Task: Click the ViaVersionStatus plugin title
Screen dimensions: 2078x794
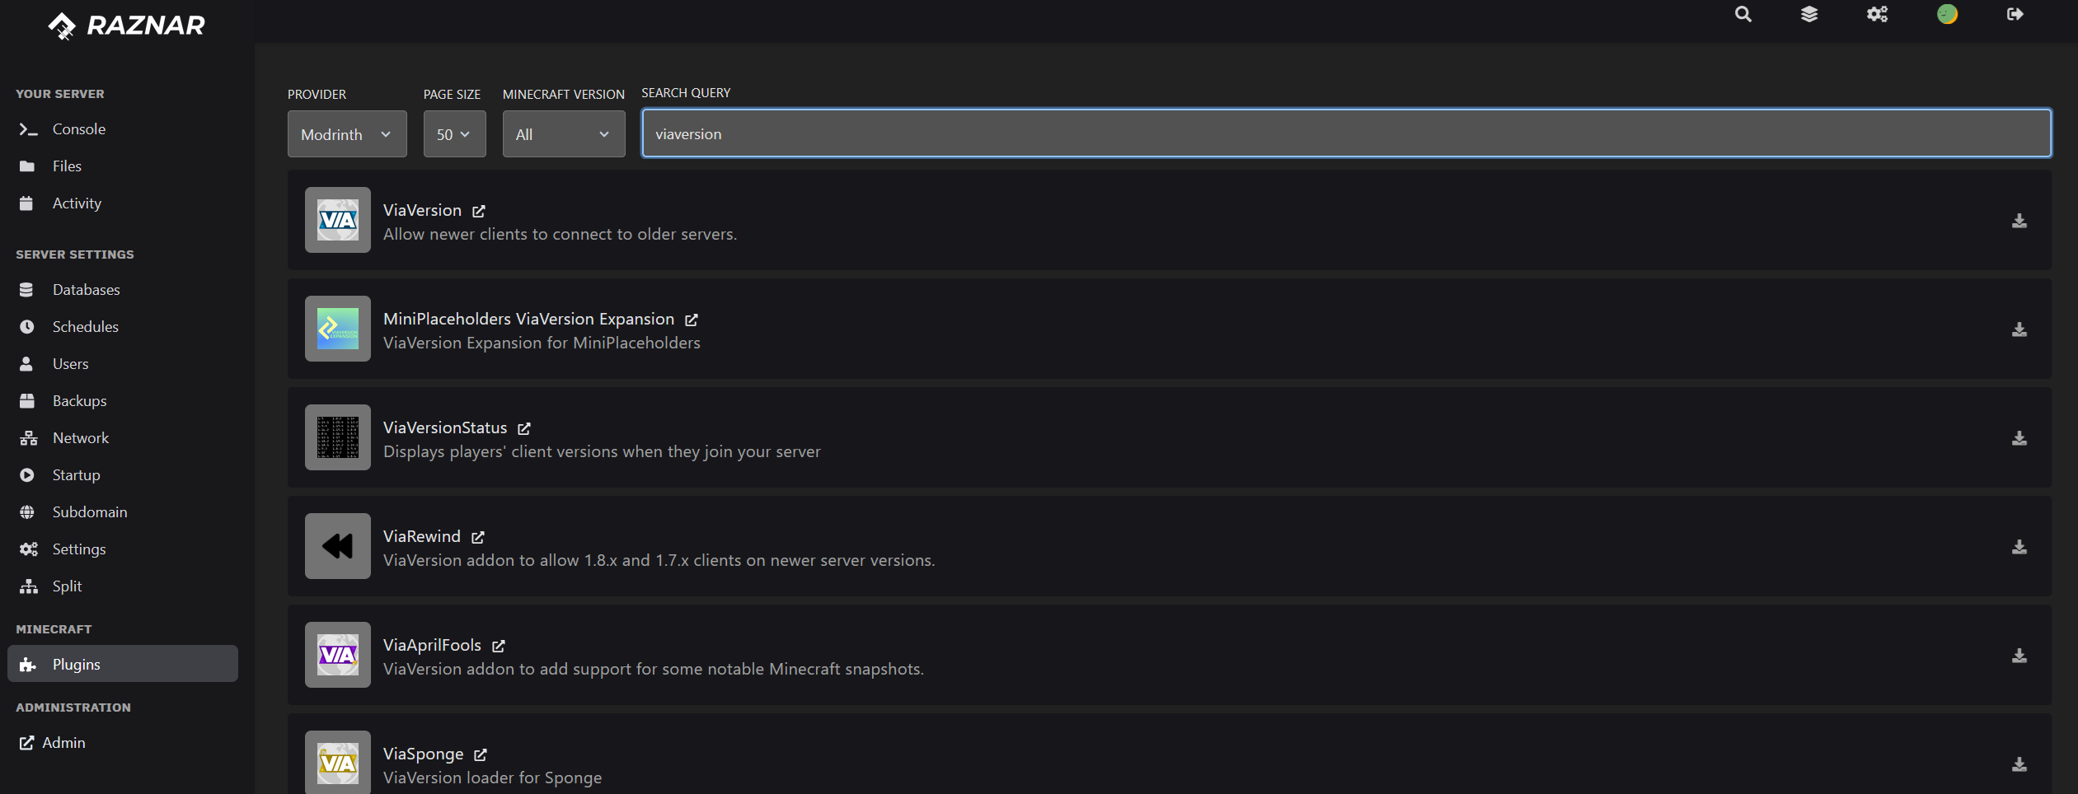Action: [x=445, y=427]
